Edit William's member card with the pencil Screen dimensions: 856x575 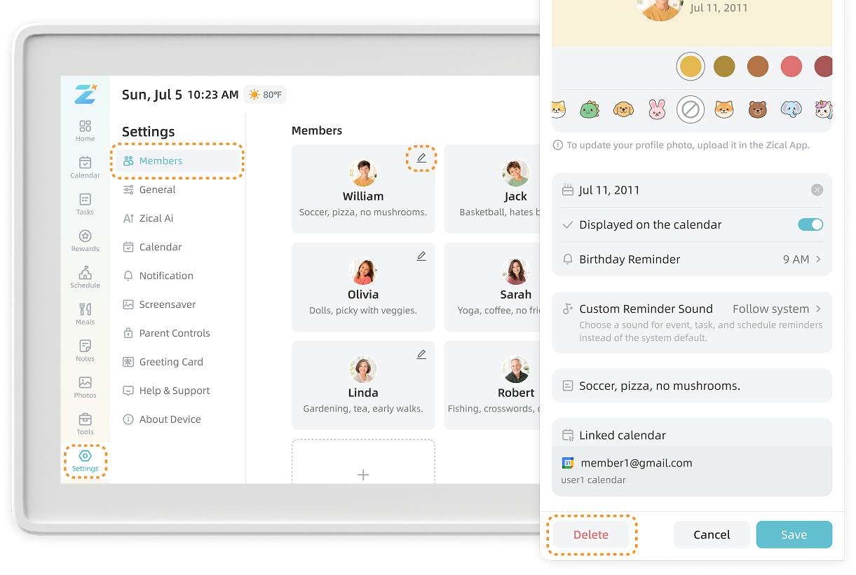421,158
